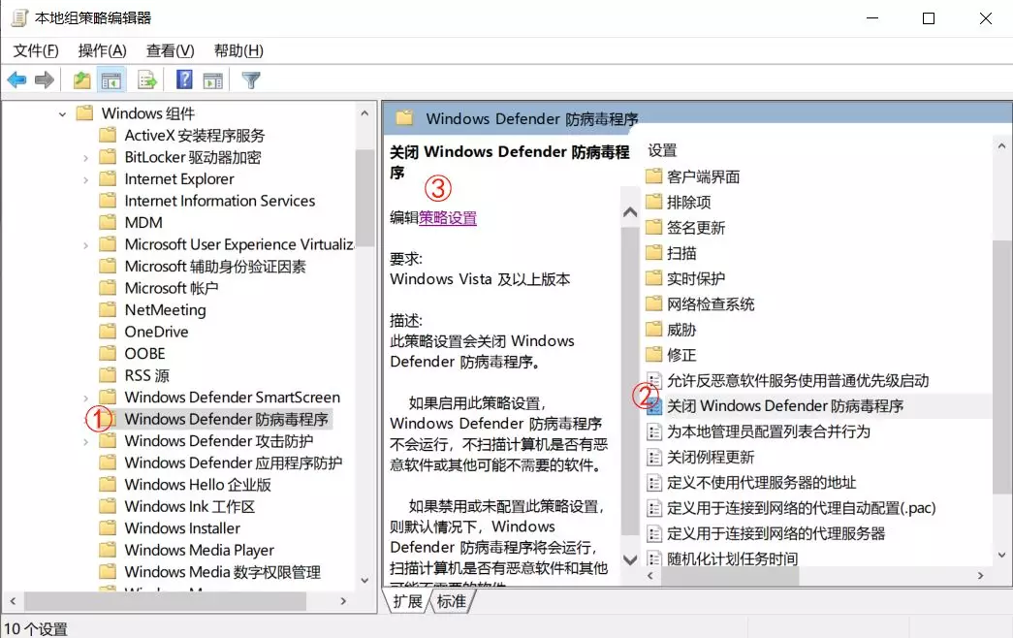This screenshot has width=1013, height=638.
Task: Select ActiveX 安装程序服务 tree item
Action: [x=195, y=135]
